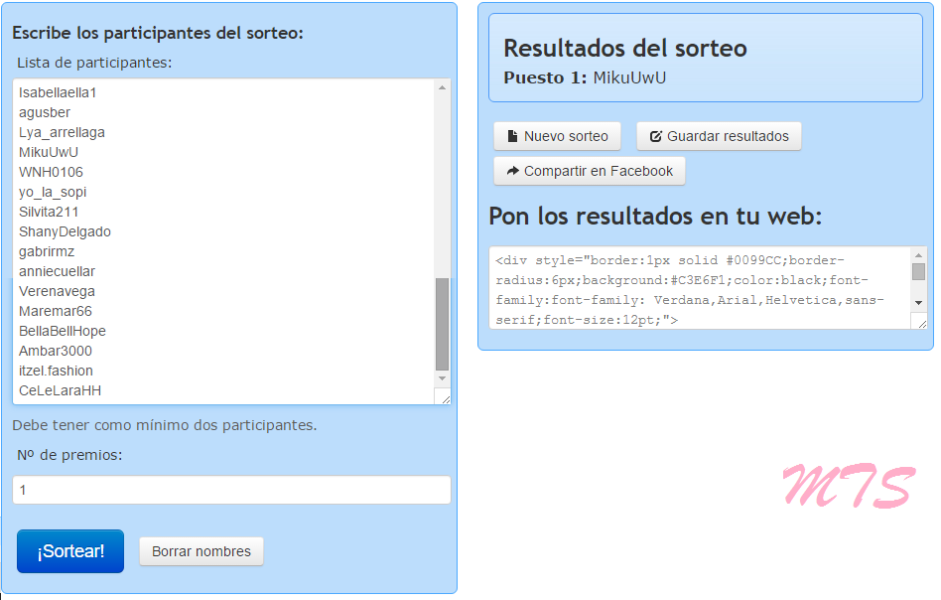The width and height of the screenshot is (941, 600).
Task: Click the Nº de premios label
Action: coord(69,455)
